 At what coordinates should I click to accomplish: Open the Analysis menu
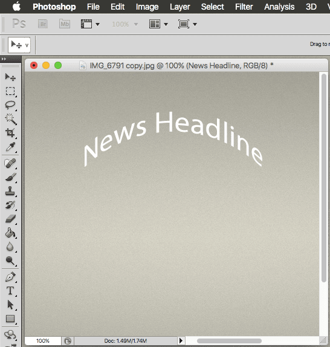pyautogui.click(x=279, y=7)
